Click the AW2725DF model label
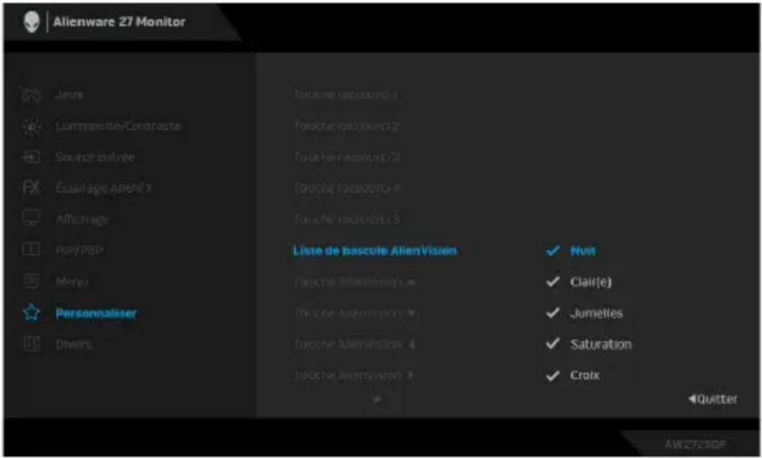 [695, 445]
